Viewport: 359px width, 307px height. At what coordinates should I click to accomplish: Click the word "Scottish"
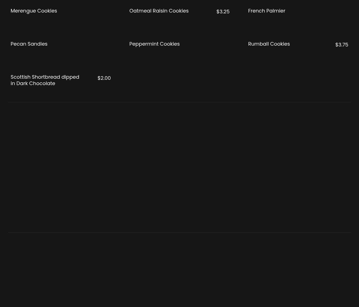click(x=20, y=77)
